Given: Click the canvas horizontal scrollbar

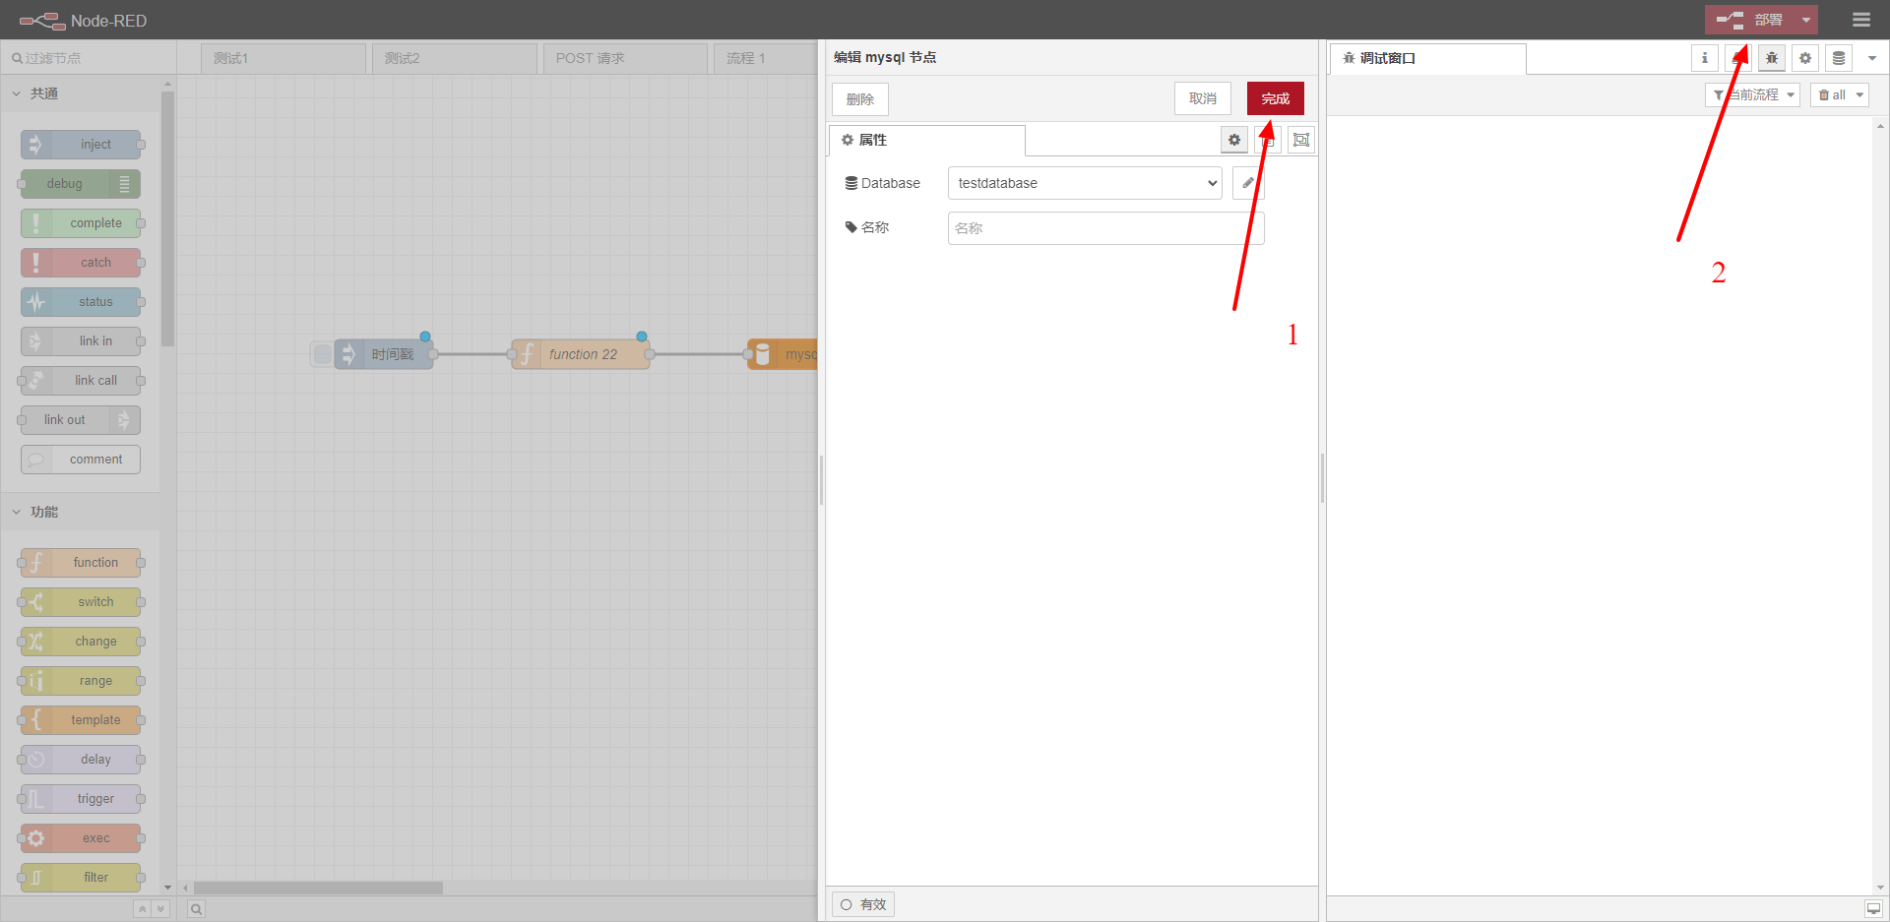Looking at the screenshot, I should (318, 888).
